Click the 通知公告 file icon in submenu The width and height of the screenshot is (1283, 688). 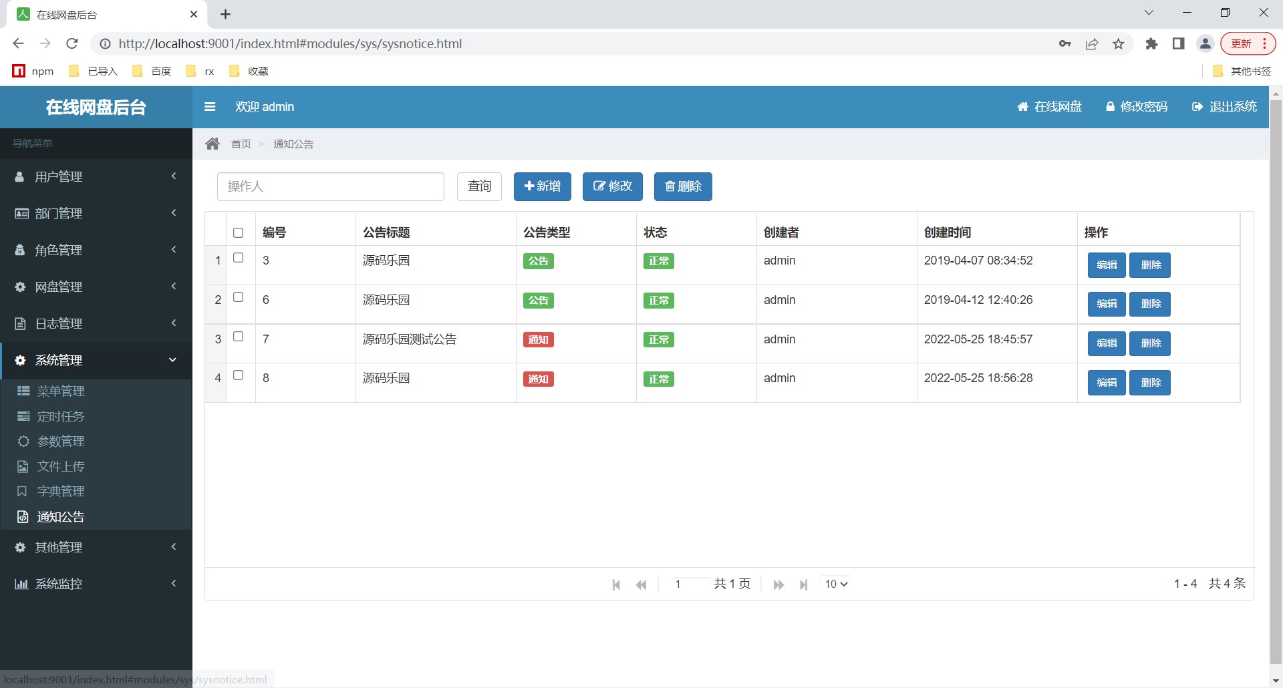23,516
